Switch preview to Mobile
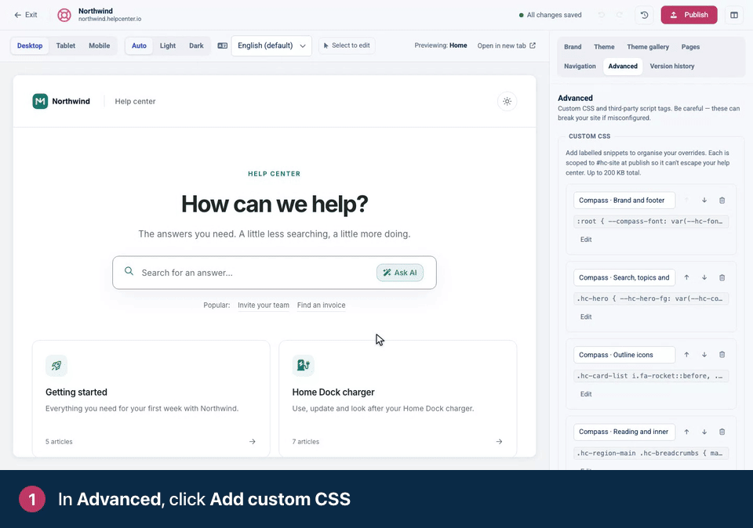The image size is (753, 528). [x=100, y=45]
